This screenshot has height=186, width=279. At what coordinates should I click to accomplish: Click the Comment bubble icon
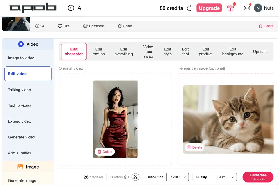click(85, 26)
